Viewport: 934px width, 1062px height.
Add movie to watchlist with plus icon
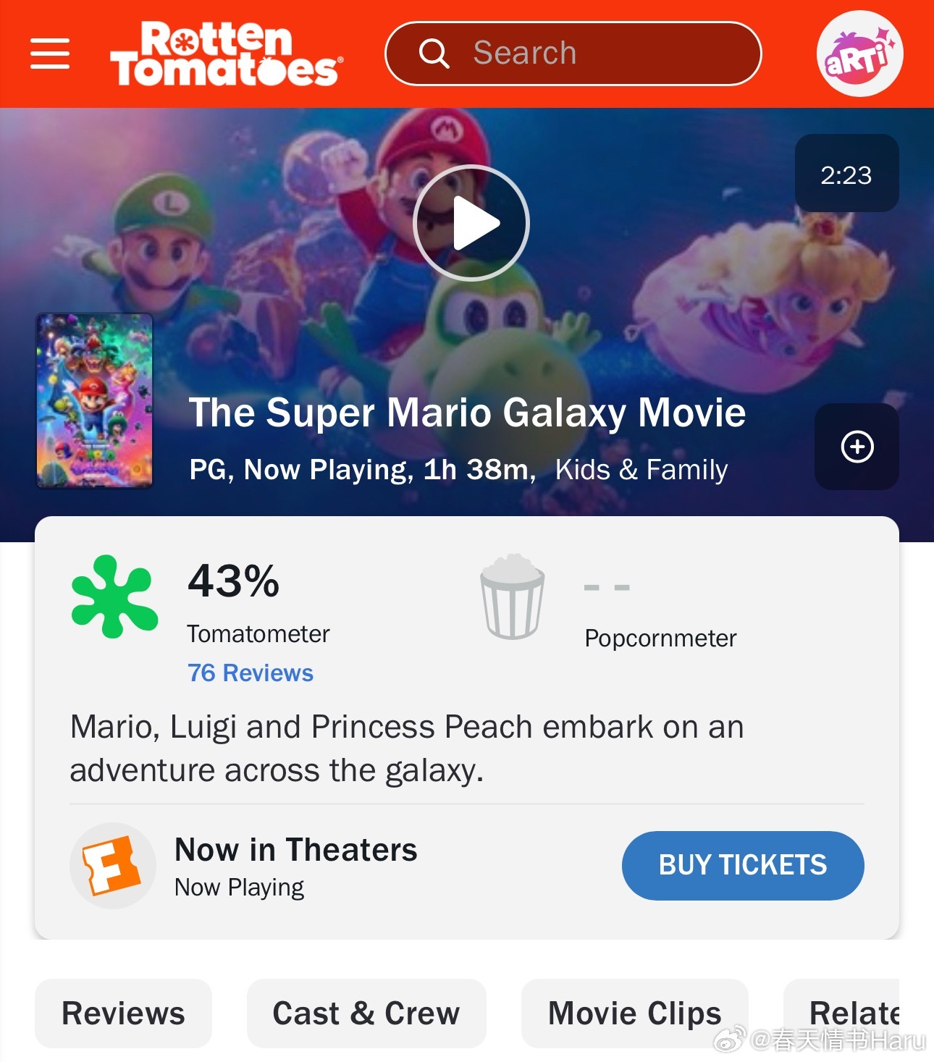tap(857, 447)
